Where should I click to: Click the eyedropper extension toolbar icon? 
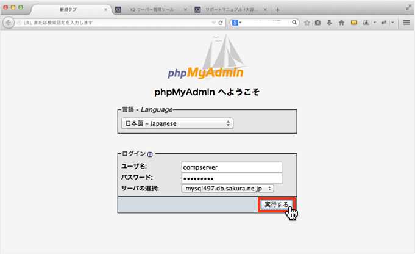(384, 23)
